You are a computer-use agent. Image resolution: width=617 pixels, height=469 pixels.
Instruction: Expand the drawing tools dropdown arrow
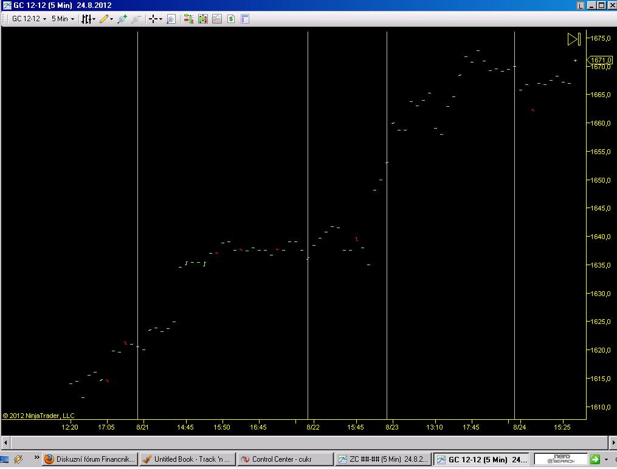(x=111, y=19)
